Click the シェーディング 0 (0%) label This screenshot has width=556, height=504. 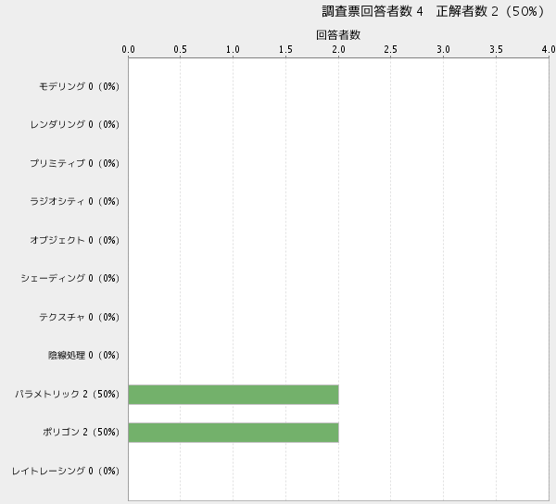pyautogui.click(x=70, y=278)
